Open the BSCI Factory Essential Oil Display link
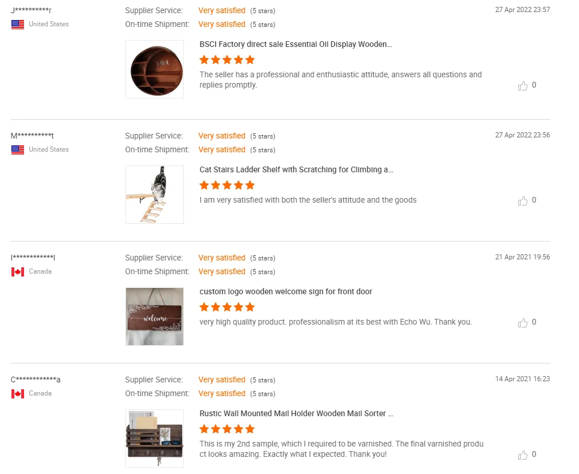The width and height of the screenshot is (579, 474). tap(296, 44)
